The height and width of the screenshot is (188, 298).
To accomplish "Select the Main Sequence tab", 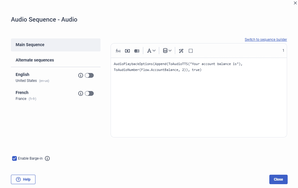I will click(x=30, y=45).
